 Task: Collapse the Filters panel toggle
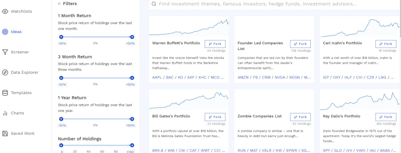[59, 4]
